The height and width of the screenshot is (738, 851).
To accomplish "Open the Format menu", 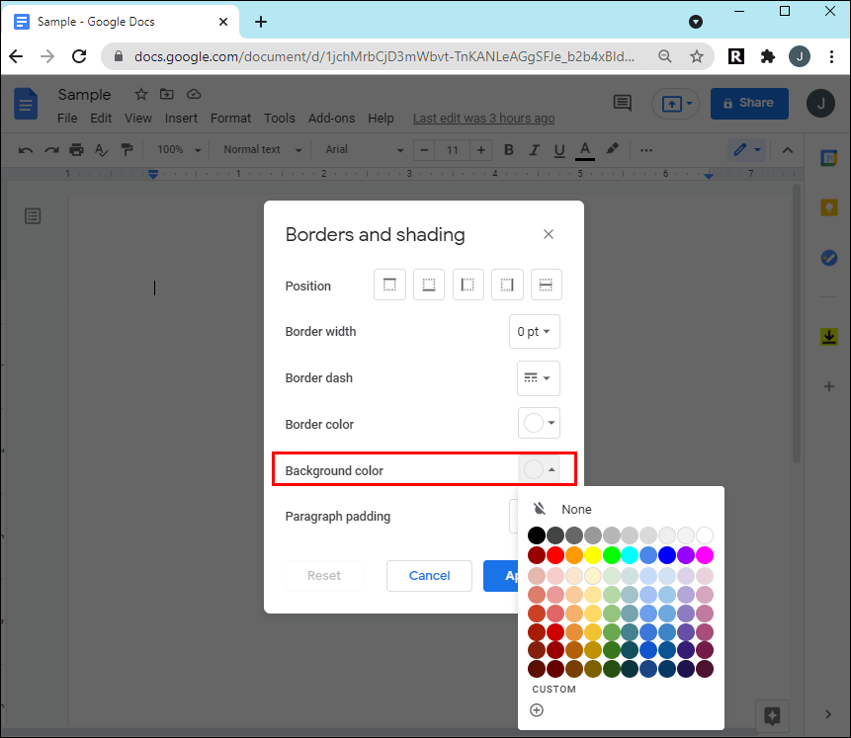I will 230,119.
